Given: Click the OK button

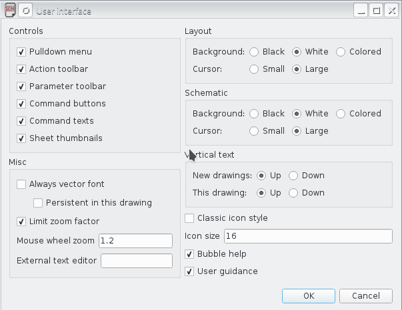Looking at the screenshot, I should click(x=309, y=296).
